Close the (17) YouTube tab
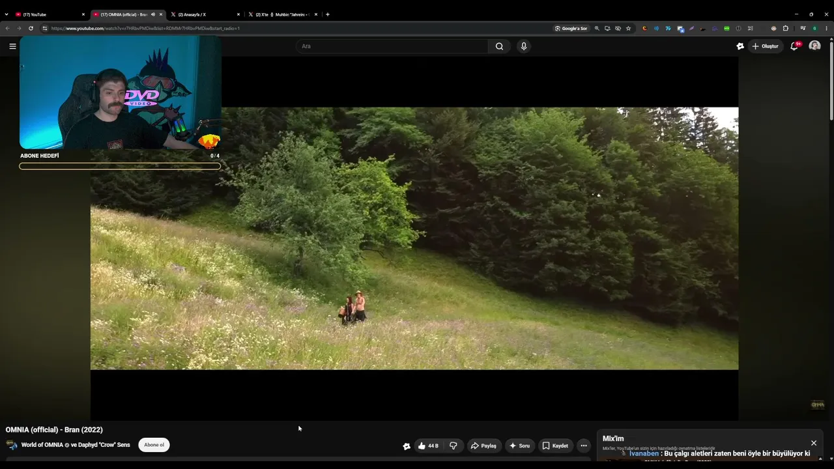 point(83,14)
